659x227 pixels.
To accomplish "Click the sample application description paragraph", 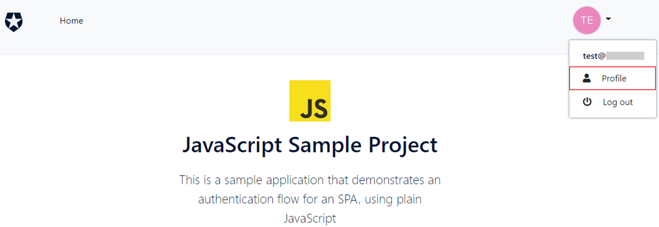I will pos(310,199).
